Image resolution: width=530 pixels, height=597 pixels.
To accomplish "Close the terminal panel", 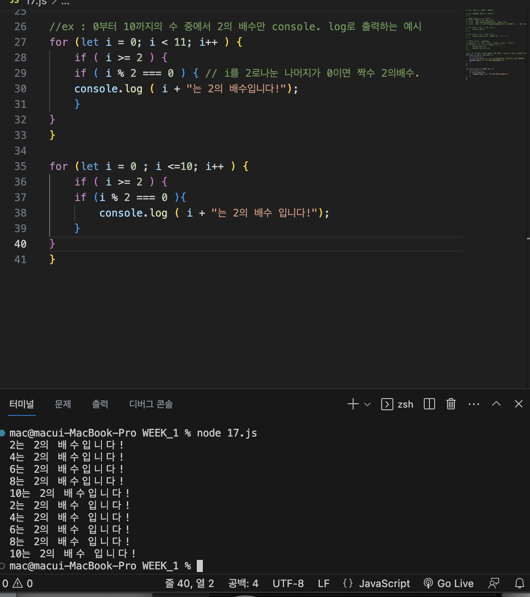I will pyautogui.click(x=519, y=404).
